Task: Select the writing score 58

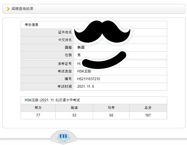Action: (x=111, y=115)
